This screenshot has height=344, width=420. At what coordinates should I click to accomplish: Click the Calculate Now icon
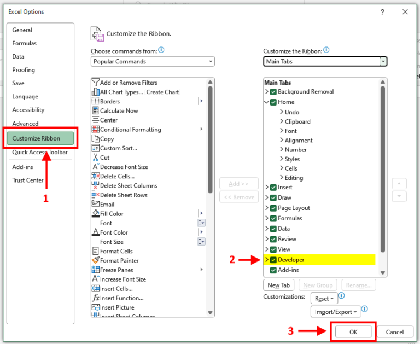(96, 110)
